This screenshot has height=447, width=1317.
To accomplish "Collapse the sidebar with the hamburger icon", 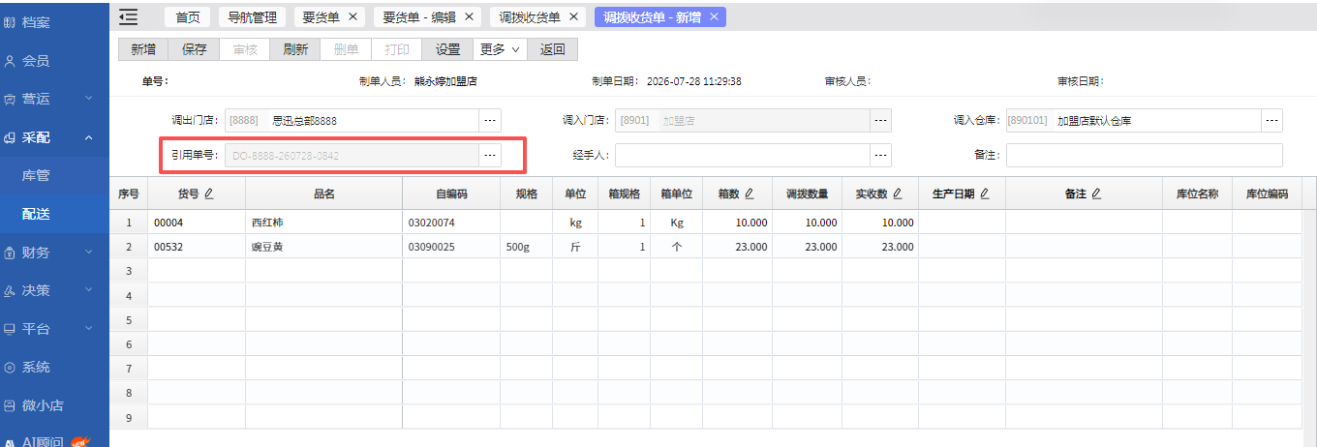I will 128,16.
